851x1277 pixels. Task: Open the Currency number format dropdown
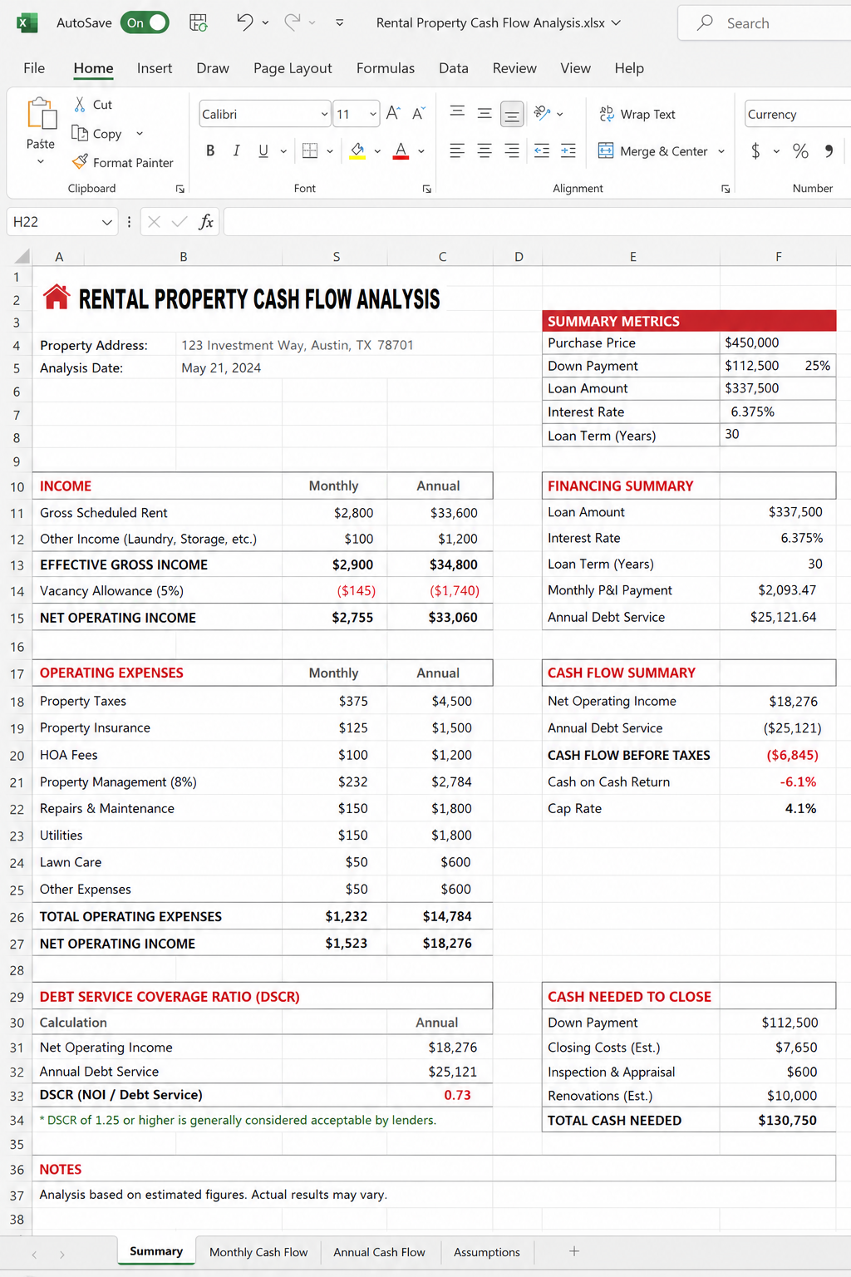tap(798, 115)
